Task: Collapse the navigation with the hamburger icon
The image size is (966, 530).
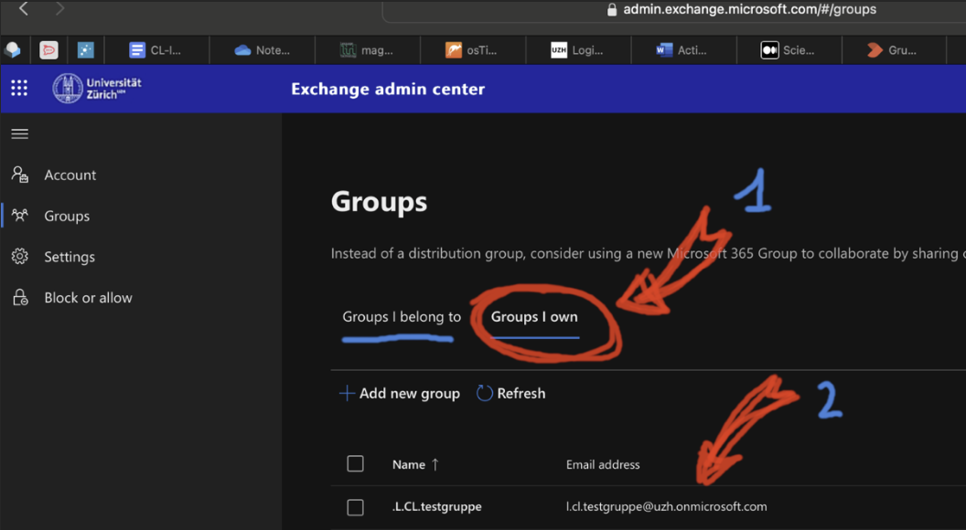Action: (20, 133)
